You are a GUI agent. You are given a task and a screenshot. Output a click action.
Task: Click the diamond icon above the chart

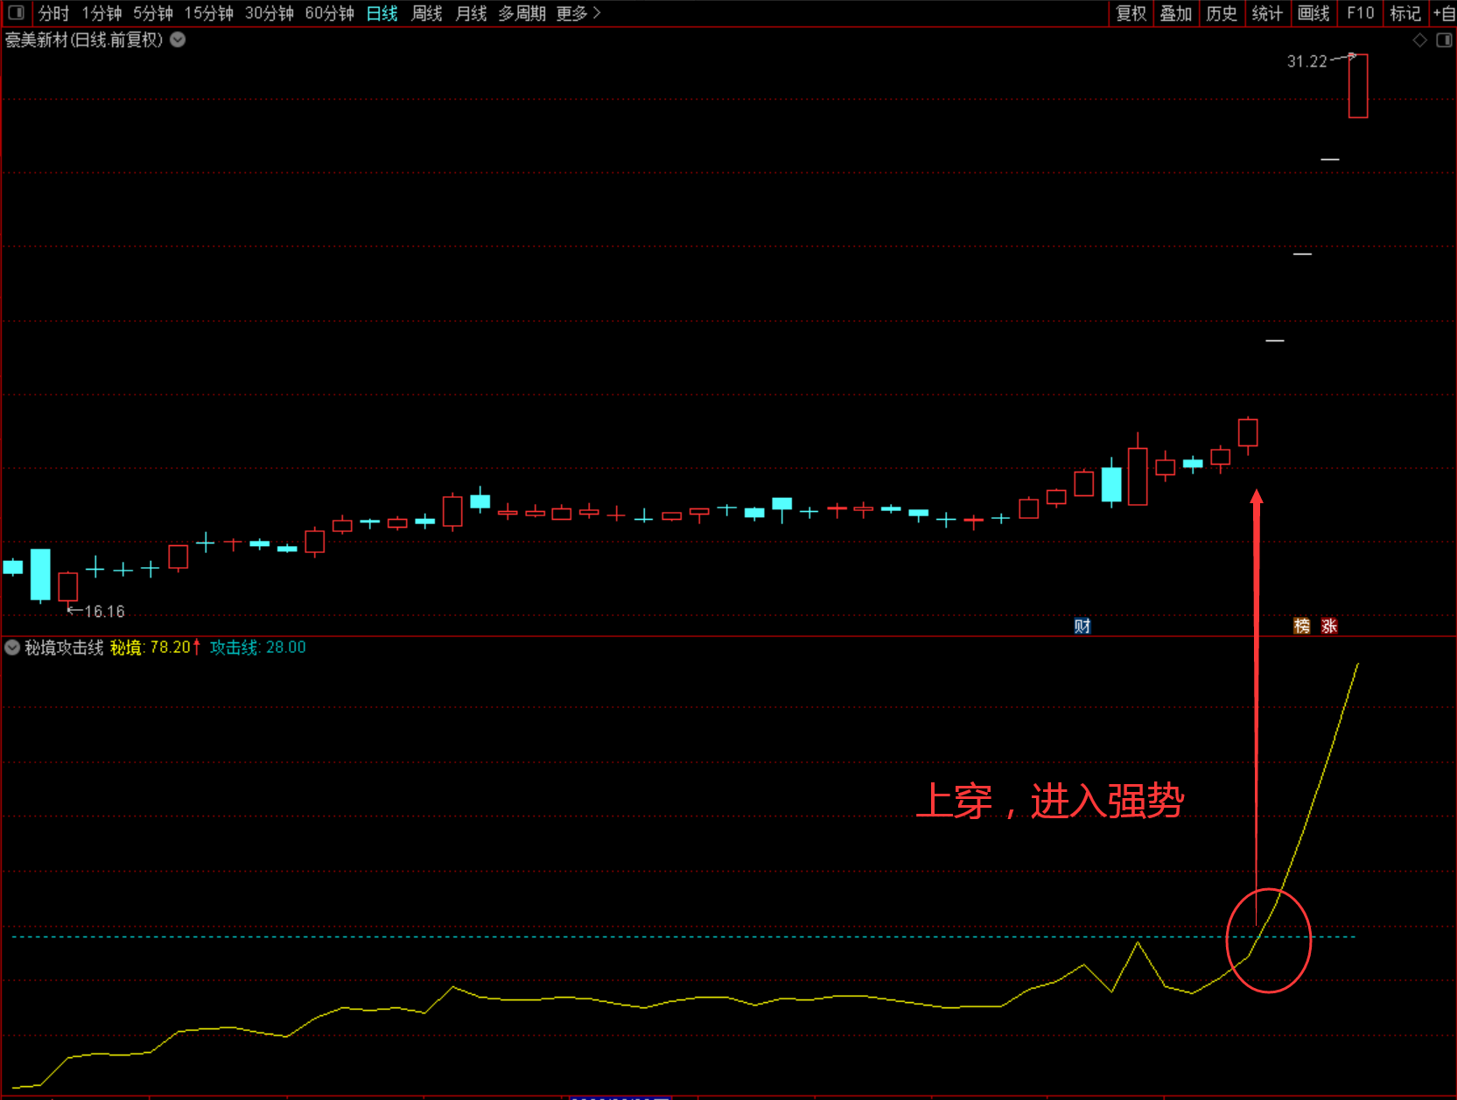click(1419, 40)
